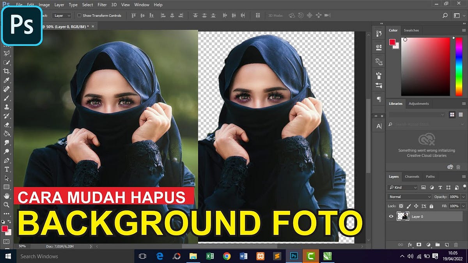Toggle lock image pixels brush icon
468x263 pixels.
point(408,206)
